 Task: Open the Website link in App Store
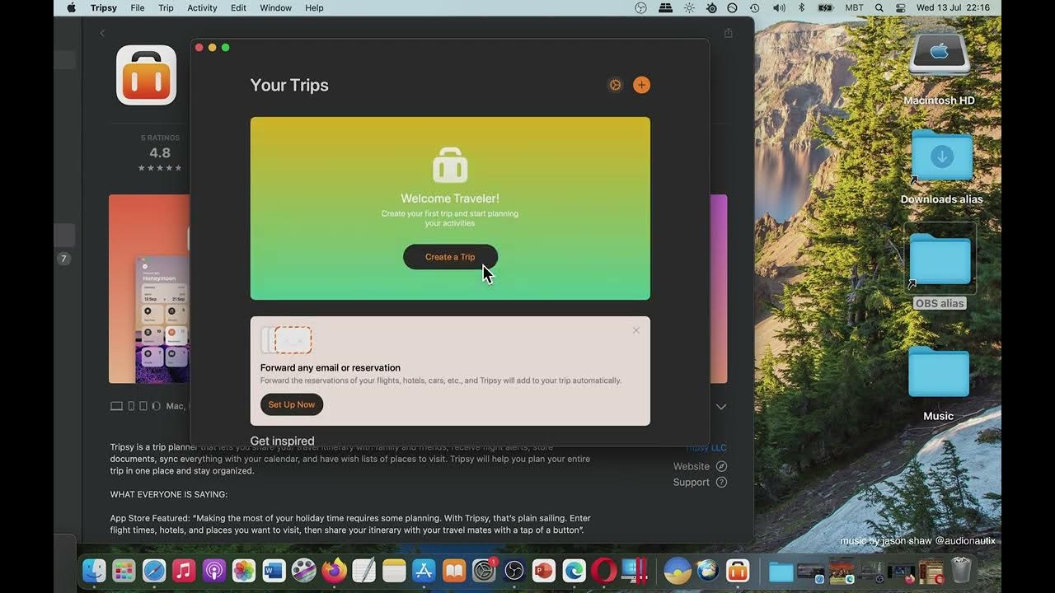[x=700, y=466]
